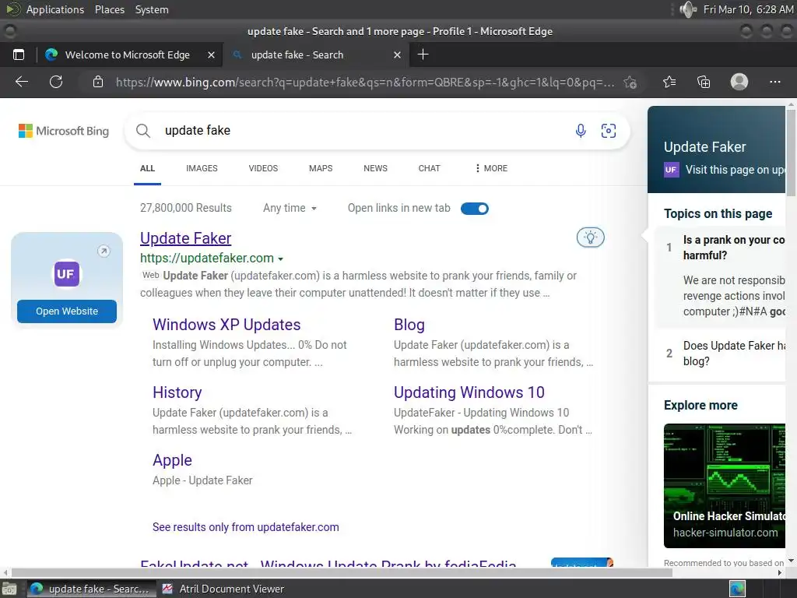797x598 pixels.
Task: Open the Blog sublink
Action: pos(409,325)
